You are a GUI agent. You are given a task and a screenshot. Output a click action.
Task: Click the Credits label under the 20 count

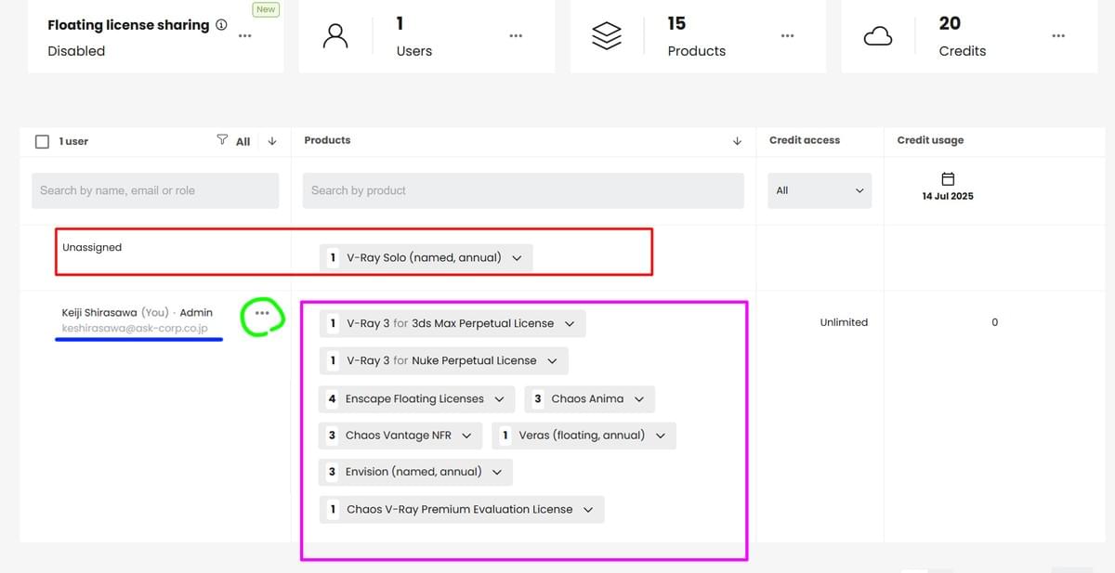tap(963, 51)
